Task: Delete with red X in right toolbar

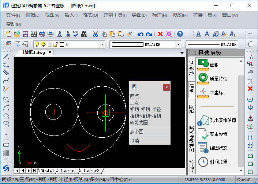Action: (x=250, y=89)
